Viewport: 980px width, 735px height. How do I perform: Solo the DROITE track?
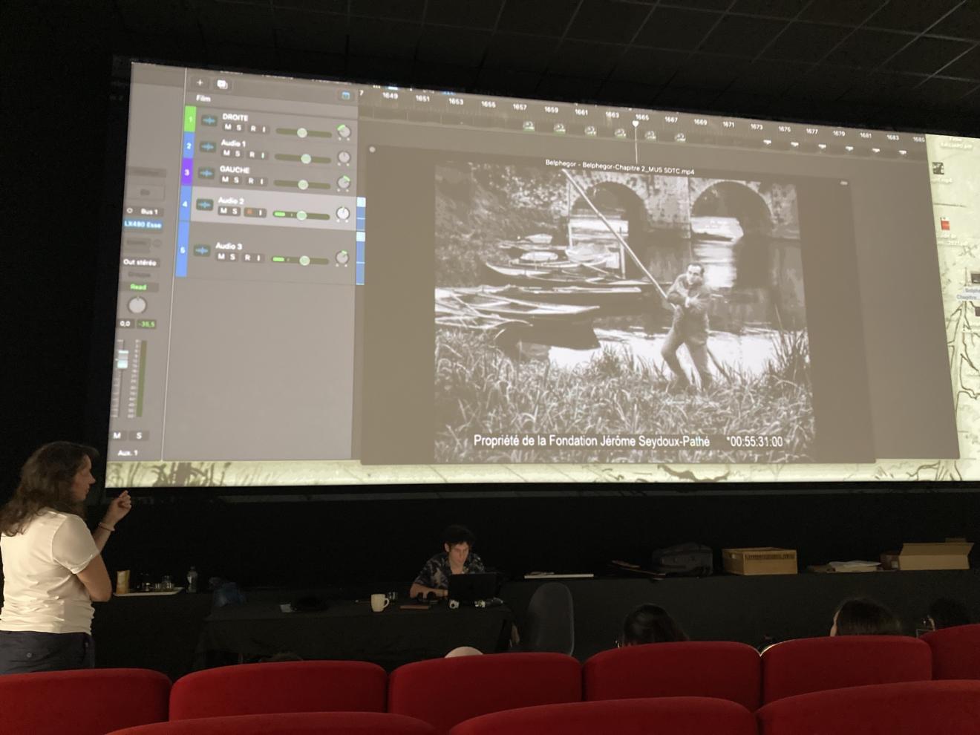click(x=239, y=129)
